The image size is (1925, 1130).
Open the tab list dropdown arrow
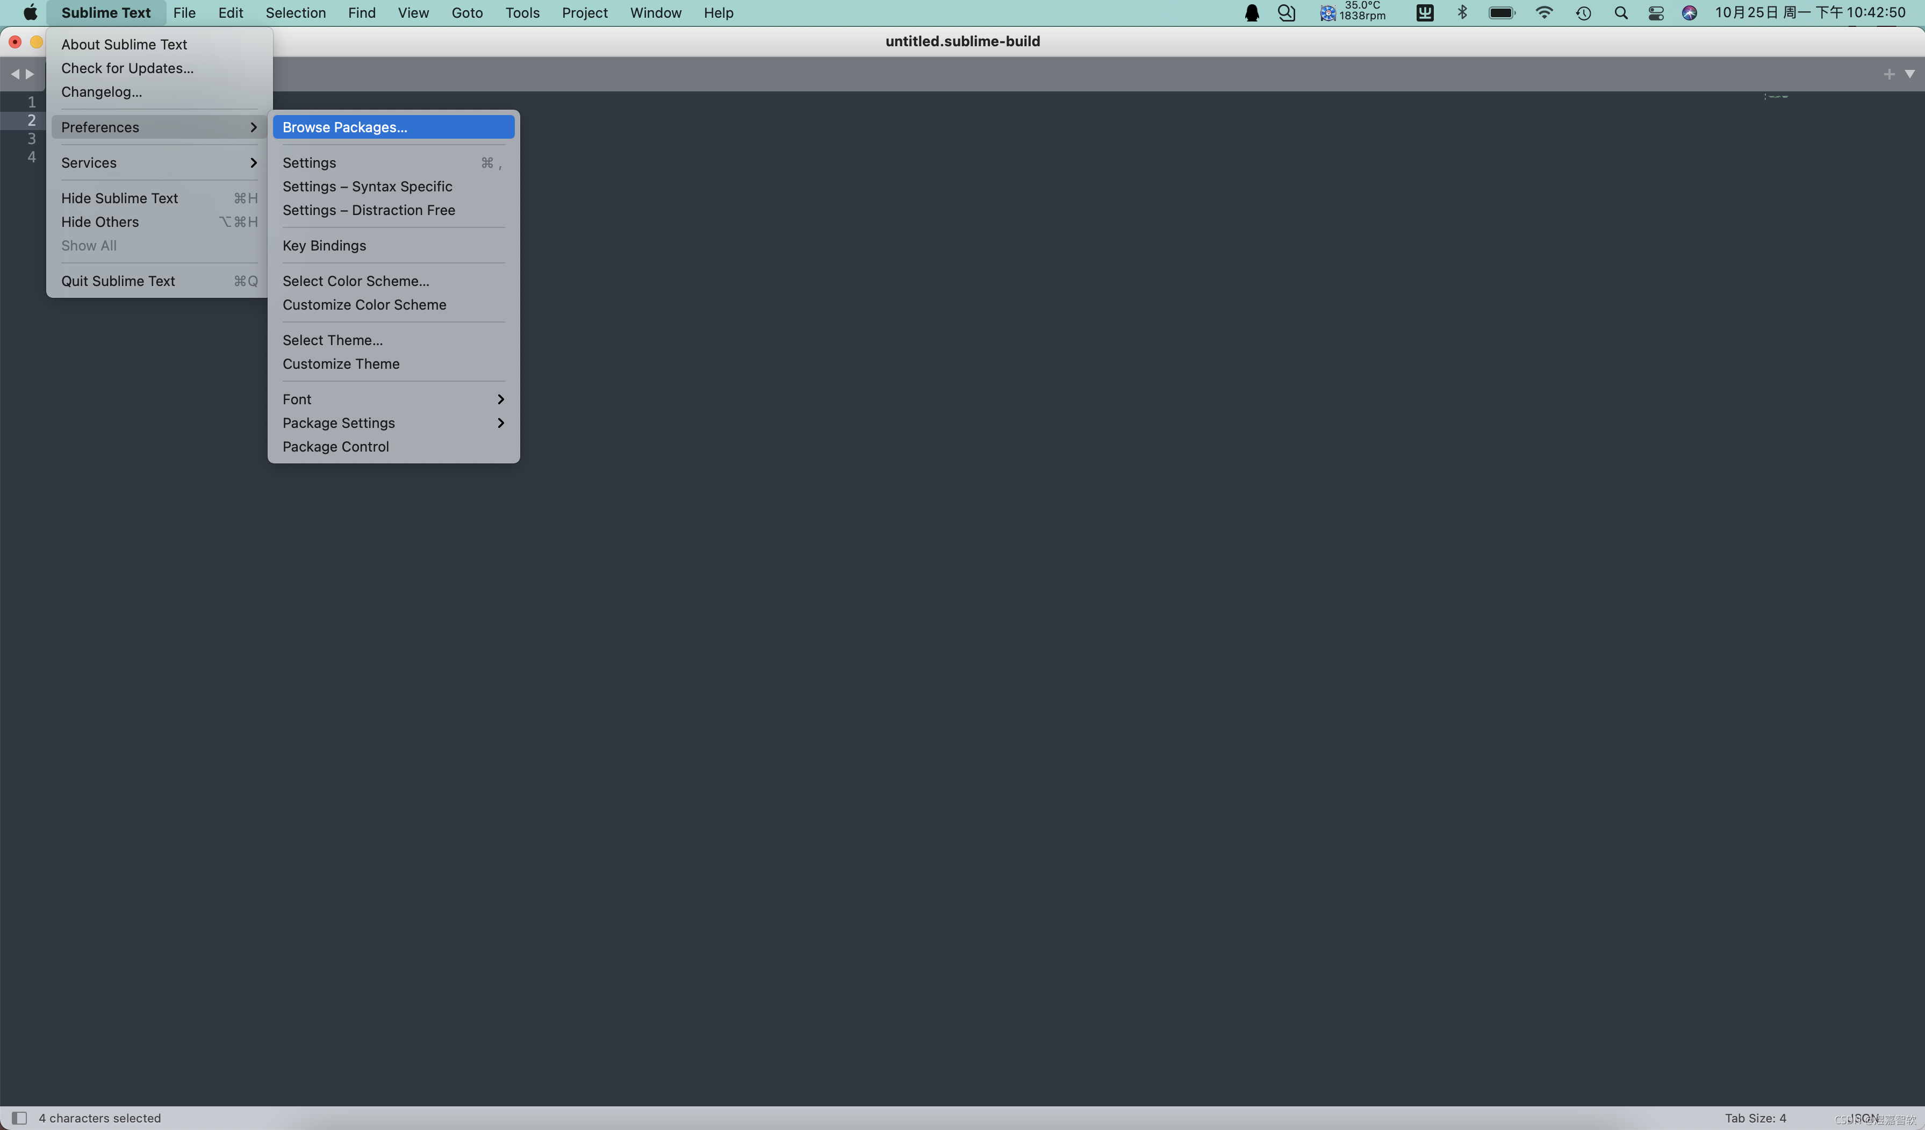[1910, 73]
